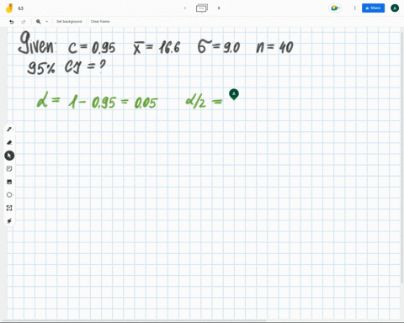Go to next frame arrow
The width and height of the screenshot is (404, 323).
[x=219, y=8]
